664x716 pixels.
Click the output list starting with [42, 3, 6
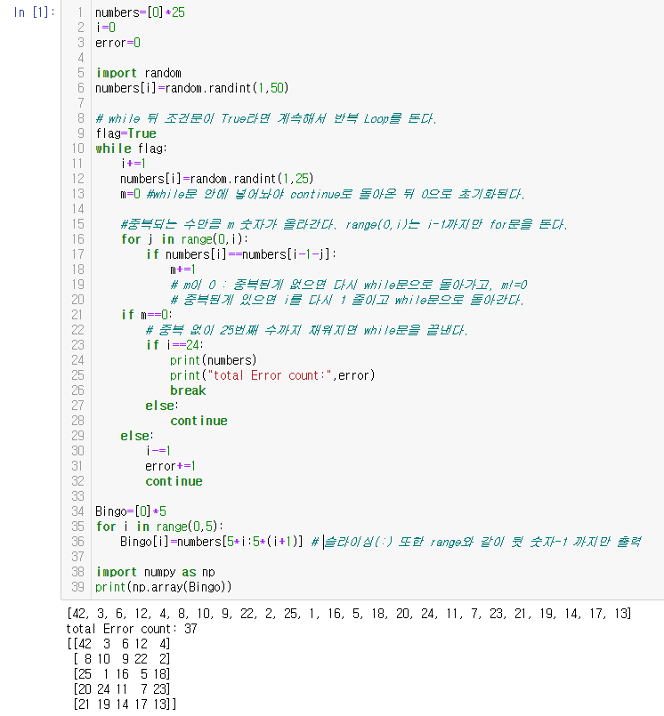349,614
